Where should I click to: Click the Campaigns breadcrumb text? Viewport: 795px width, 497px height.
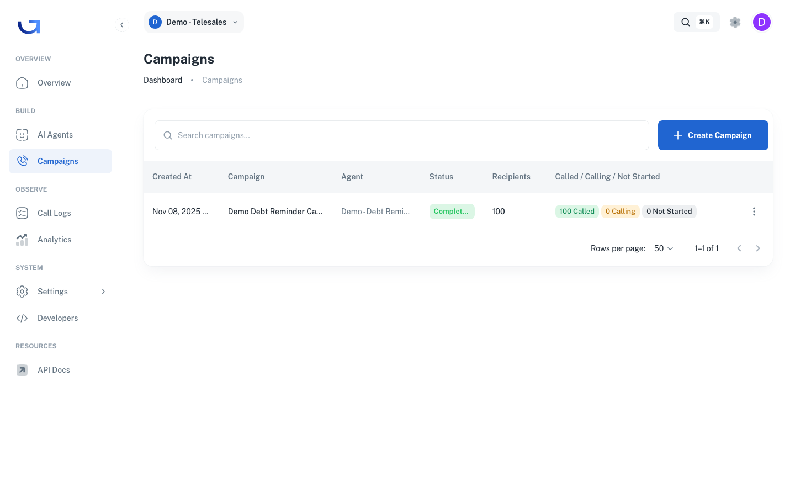[222, 80]
